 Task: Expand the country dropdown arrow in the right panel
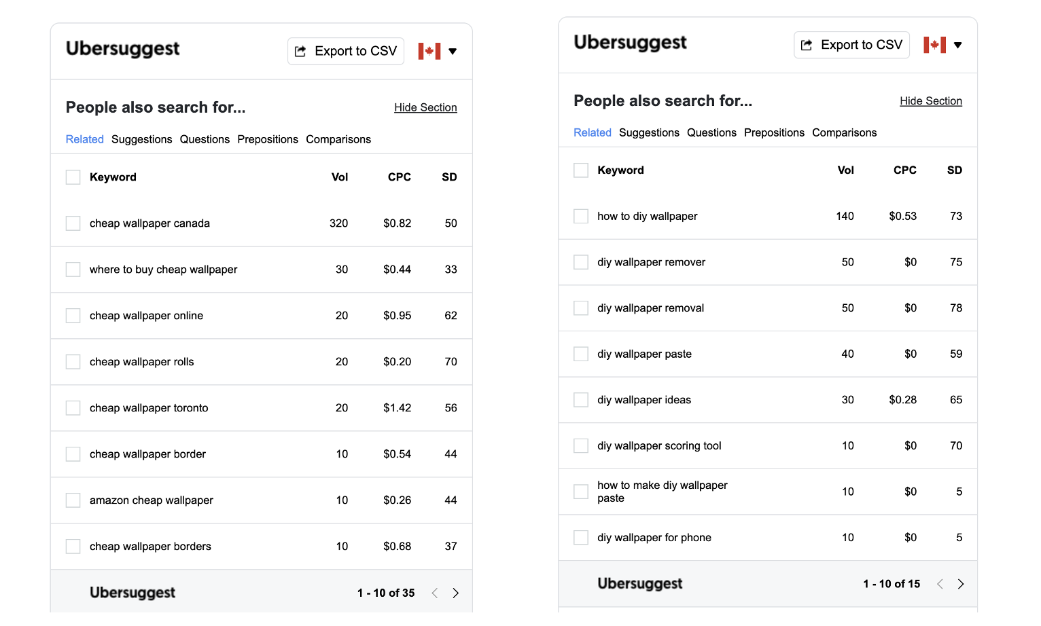958,45
